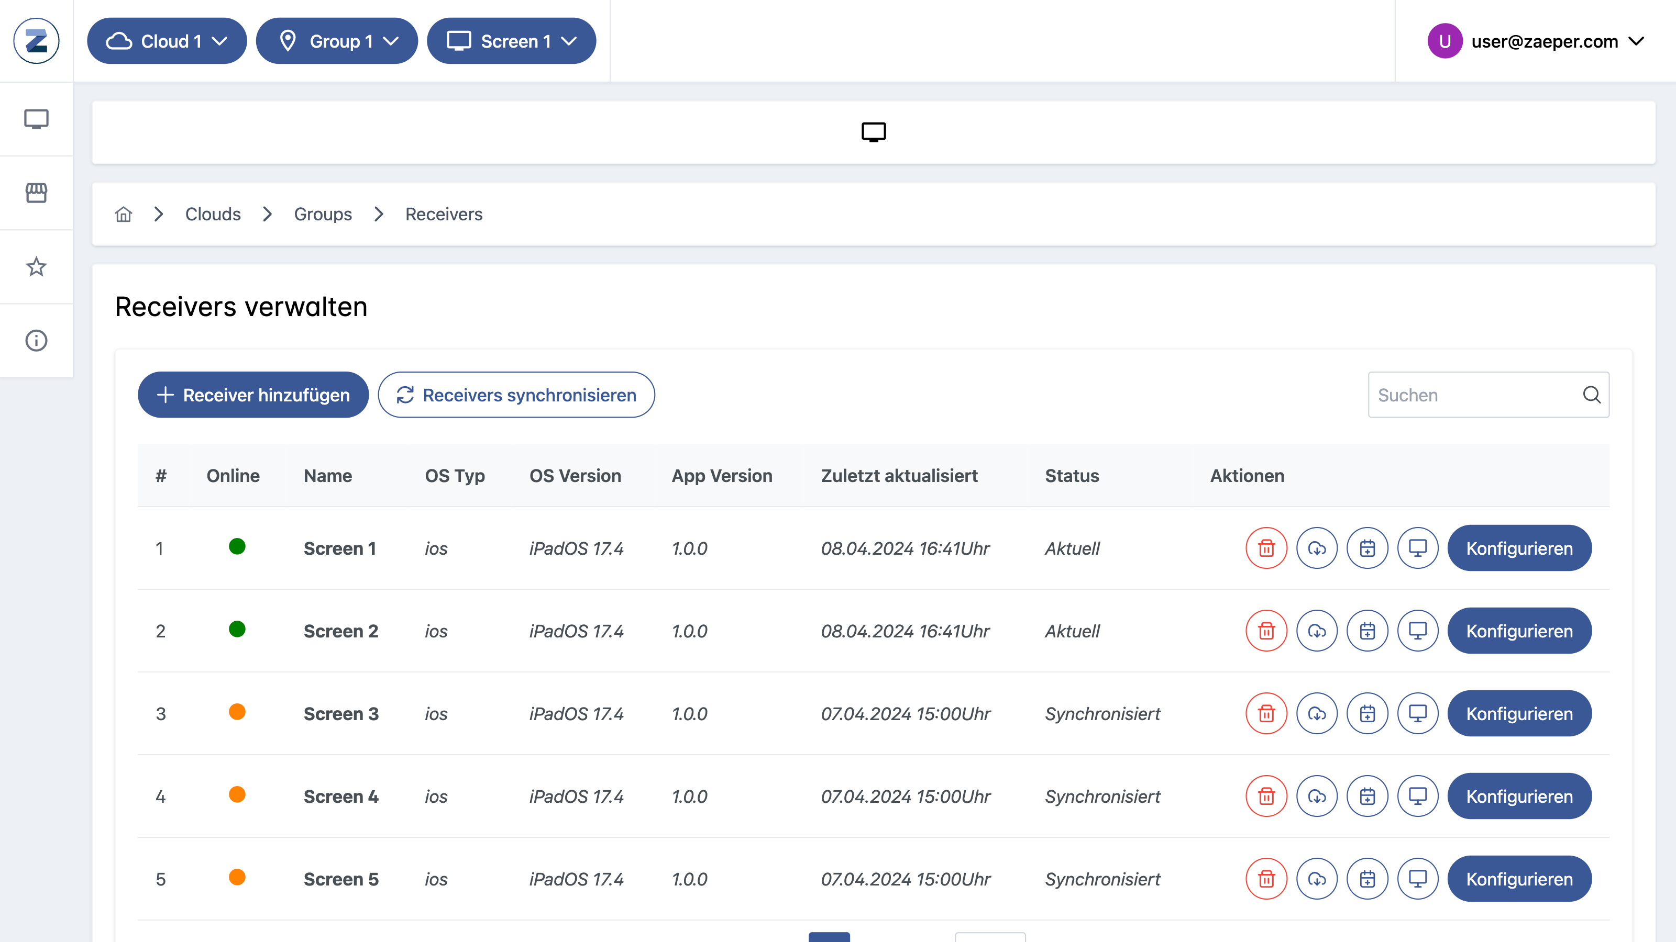Expand the Group 1 dropdown

336,41
